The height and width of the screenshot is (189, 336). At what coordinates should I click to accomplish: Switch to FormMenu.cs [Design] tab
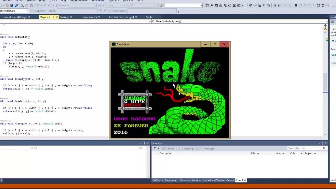[x=15, y=17]
